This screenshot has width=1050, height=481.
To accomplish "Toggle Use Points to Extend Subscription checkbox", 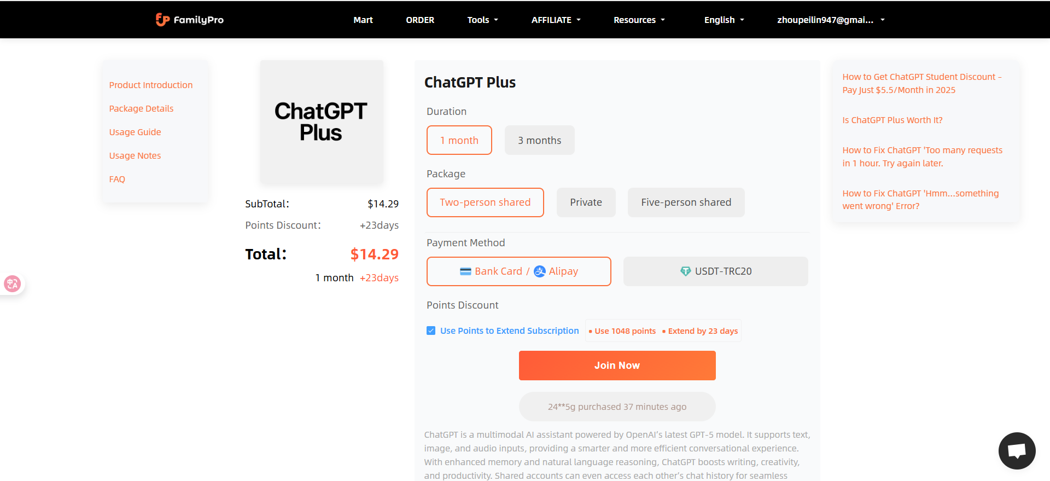I will [x=431, y=331].
